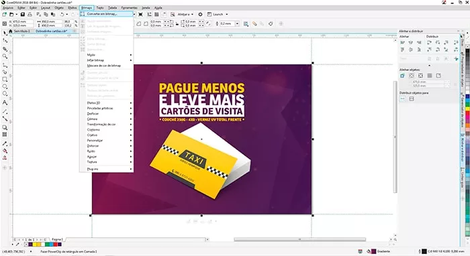
Task: Click the Save icon in the standard toolbar
Action: click(22, 14)
